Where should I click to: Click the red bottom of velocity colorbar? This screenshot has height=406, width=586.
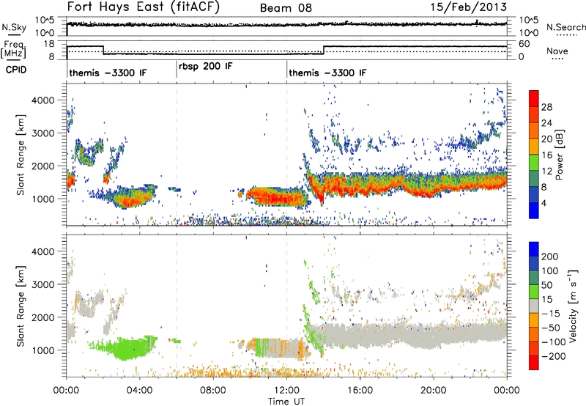click(534, 363)
